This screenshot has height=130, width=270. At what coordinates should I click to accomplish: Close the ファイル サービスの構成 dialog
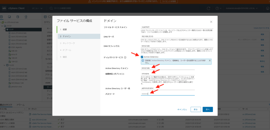[x=211, y=22]
